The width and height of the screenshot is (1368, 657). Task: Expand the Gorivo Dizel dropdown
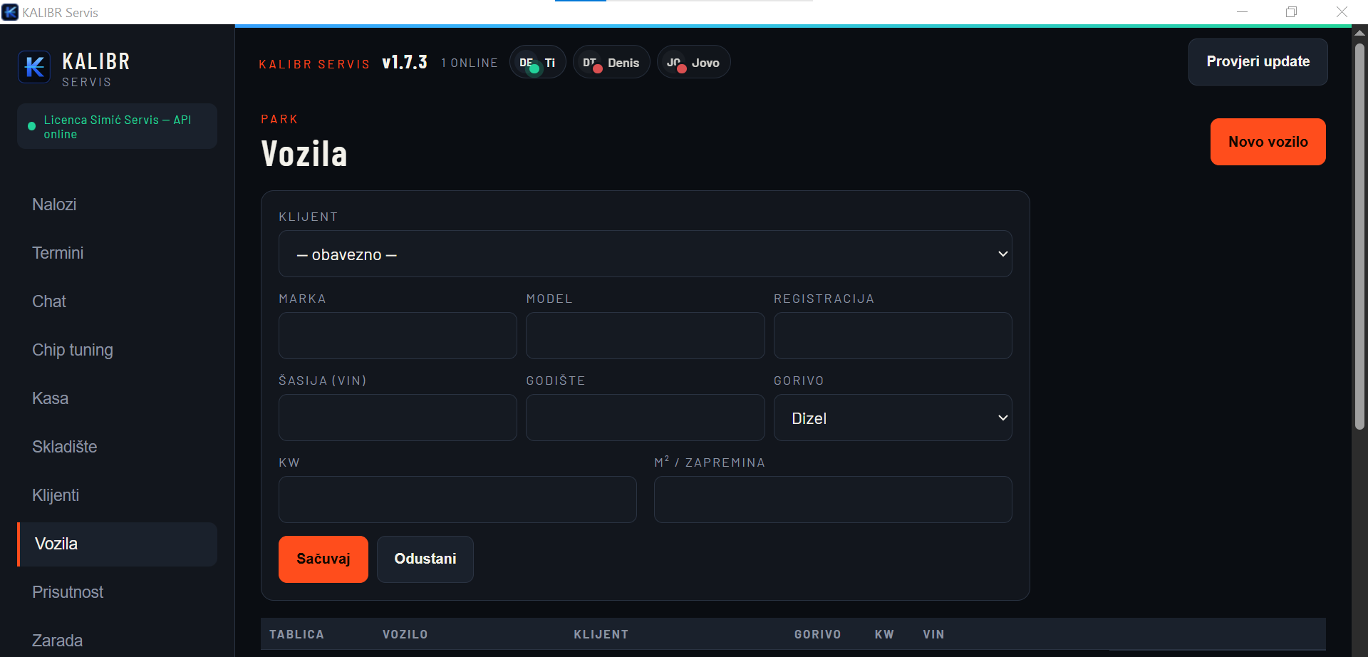893,418
